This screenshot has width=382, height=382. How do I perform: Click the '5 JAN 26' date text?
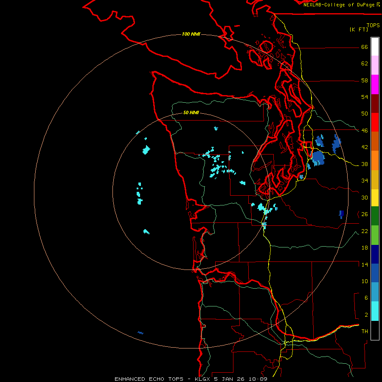coord(230,379)
